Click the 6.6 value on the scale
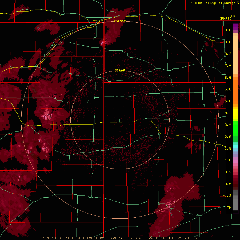This screenshot has width=240, height=240. coord(228,77)
